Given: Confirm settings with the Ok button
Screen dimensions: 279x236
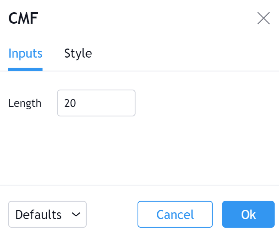Looking at the screenshot, I should pyautogui.click(x=248, y=214).
